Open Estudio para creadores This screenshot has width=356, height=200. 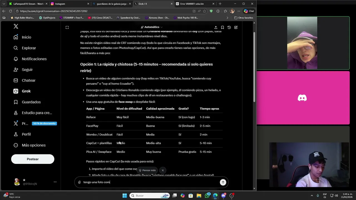[33, 113]
